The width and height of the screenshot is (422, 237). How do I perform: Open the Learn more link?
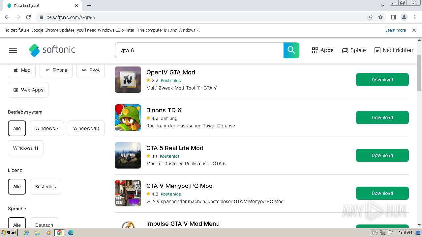pos(396,30)
